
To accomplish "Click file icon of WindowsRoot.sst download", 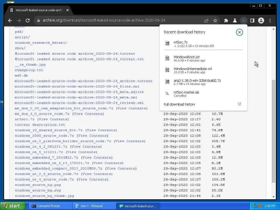I will coord(167,58).
